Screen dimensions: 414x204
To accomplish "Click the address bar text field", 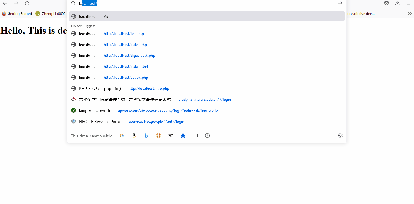I will (207, 3).
